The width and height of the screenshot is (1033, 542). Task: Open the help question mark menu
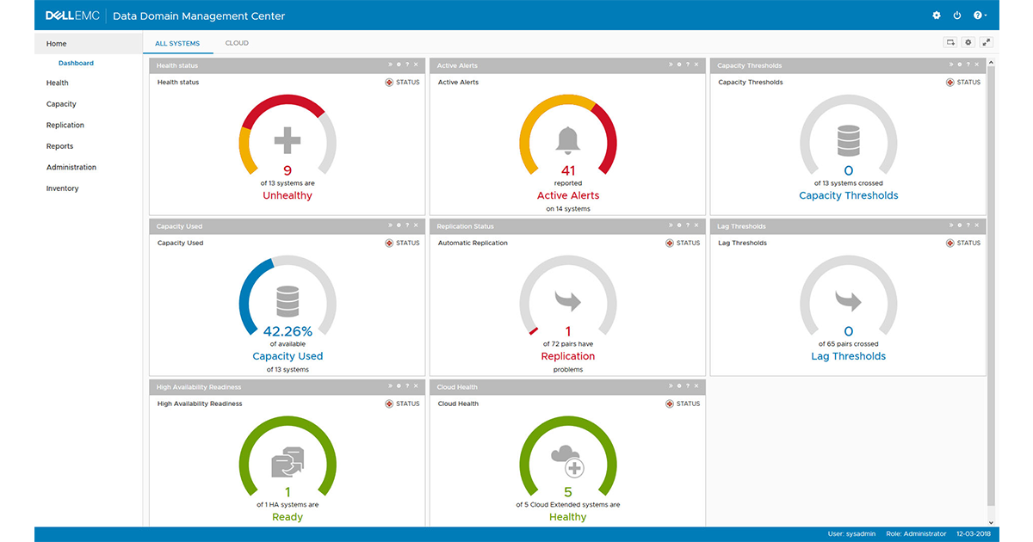click(x=980, y=15)
